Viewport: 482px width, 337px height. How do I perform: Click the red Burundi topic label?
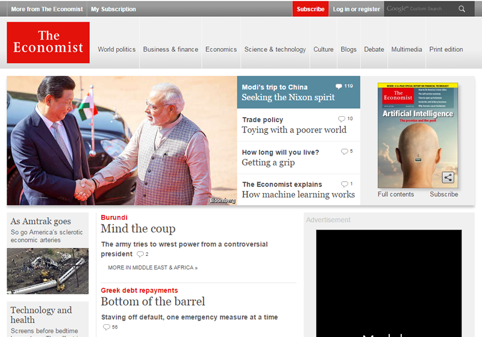coord(114,217)
